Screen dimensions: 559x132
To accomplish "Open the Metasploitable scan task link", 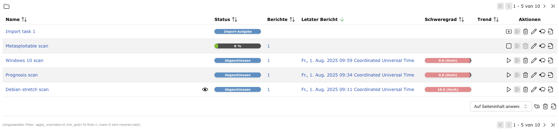I will [x=27, y=46].
